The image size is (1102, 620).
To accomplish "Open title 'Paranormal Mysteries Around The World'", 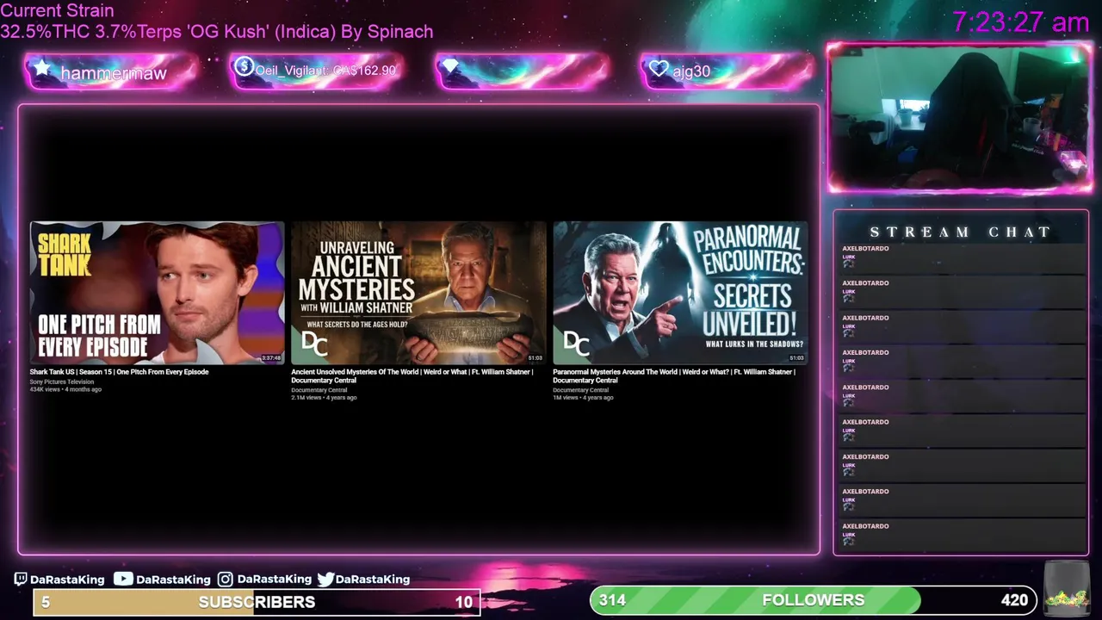I will [674, 375].
